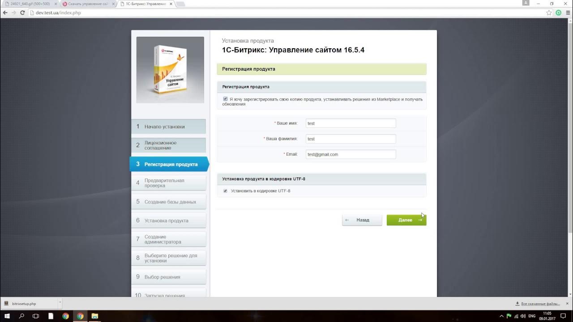Image resolution: width=573 pixels, height=322 pixels.
Task: Open the bitrixsetup.php download options arrow
Action: click(x=60, y=303)
